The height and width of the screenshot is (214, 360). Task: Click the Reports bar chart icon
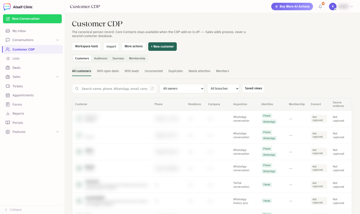pyautogui.click(x=8, y=114)
